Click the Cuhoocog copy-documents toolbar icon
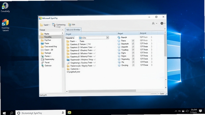Viewport: 205px width, 115px height. (54, 25)
